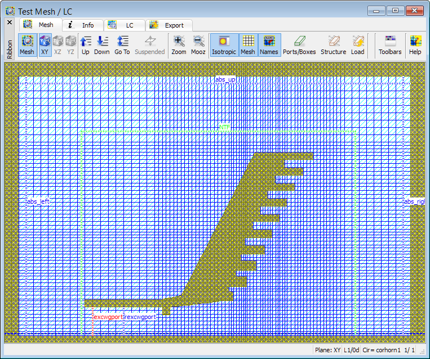Open the Go To layer tool

(122, 45)
